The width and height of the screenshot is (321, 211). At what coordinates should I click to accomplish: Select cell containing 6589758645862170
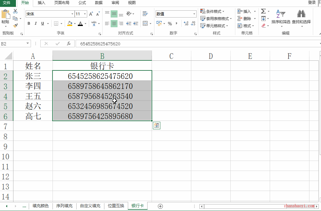pyautogui.click(x=102, y=86)
